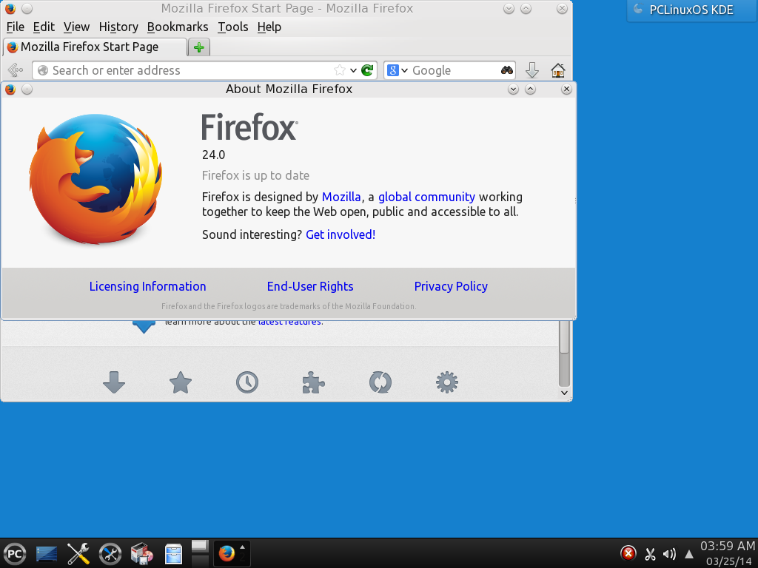Follow the Mozilla link in About dialog
The width and height of the screenshot is (758, 568).
pyautogui.click(x=341, y=197)
